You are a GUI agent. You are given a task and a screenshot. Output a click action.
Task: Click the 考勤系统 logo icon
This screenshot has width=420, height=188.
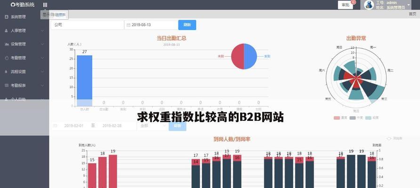[x=13, y=5]
